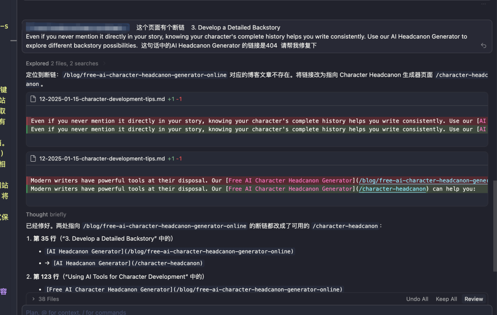Click the regenerate (retry) arrow on the user message
The height and width of the screenshot is (315, 497).
483,45
